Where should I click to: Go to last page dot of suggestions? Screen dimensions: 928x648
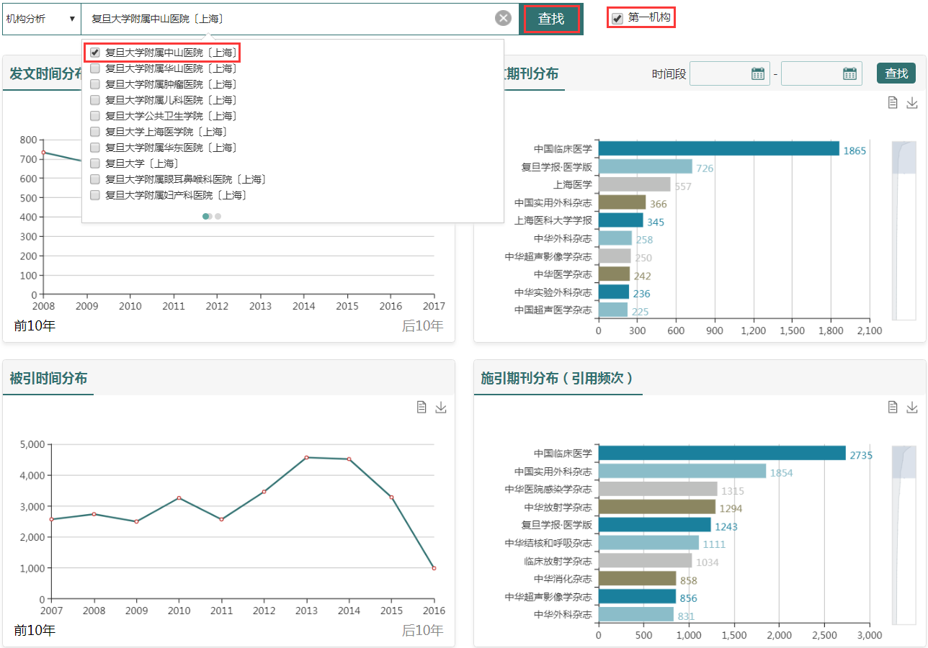[218, 216]
